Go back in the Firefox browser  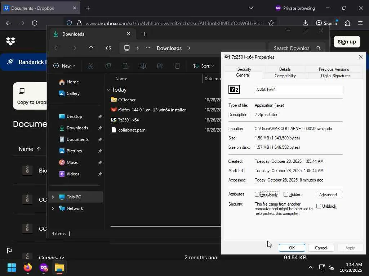pos(9,23)
